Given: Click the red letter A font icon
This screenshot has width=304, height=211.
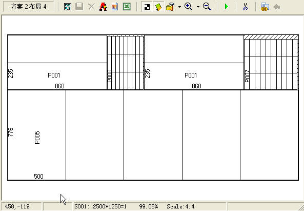Looking at the screenshot, I should pyautogui.click(x=103, y=7).
